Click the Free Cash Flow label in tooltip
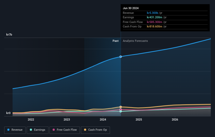The image size is (215, 137). pyautogui.click(x=133, y=22)
